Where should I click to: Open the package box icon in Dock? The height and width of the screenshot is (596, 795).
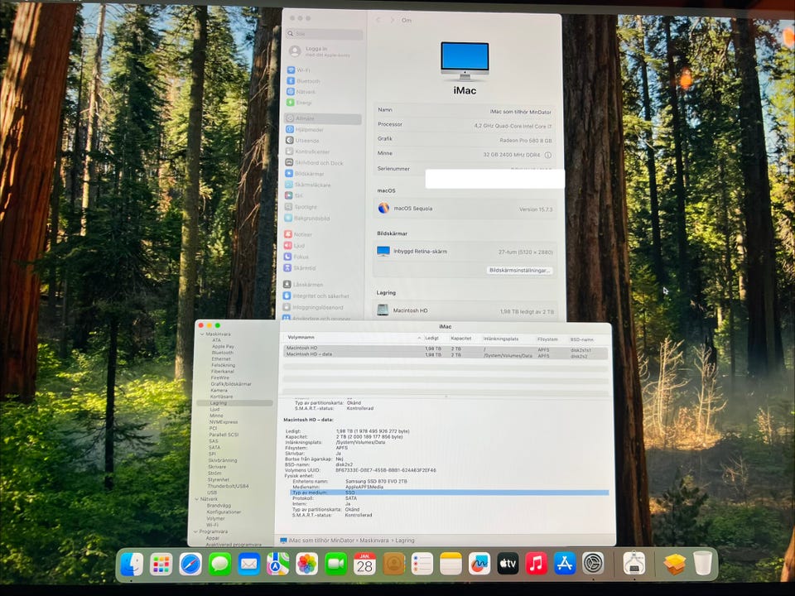[x=674, y=564]
